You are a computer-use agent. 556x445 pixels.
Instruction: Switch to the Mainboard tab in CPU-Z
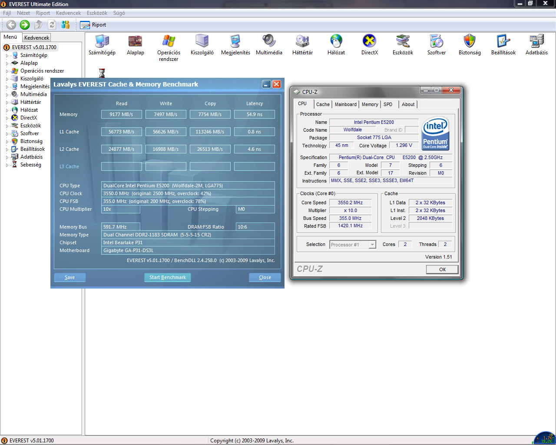(346, 104)
